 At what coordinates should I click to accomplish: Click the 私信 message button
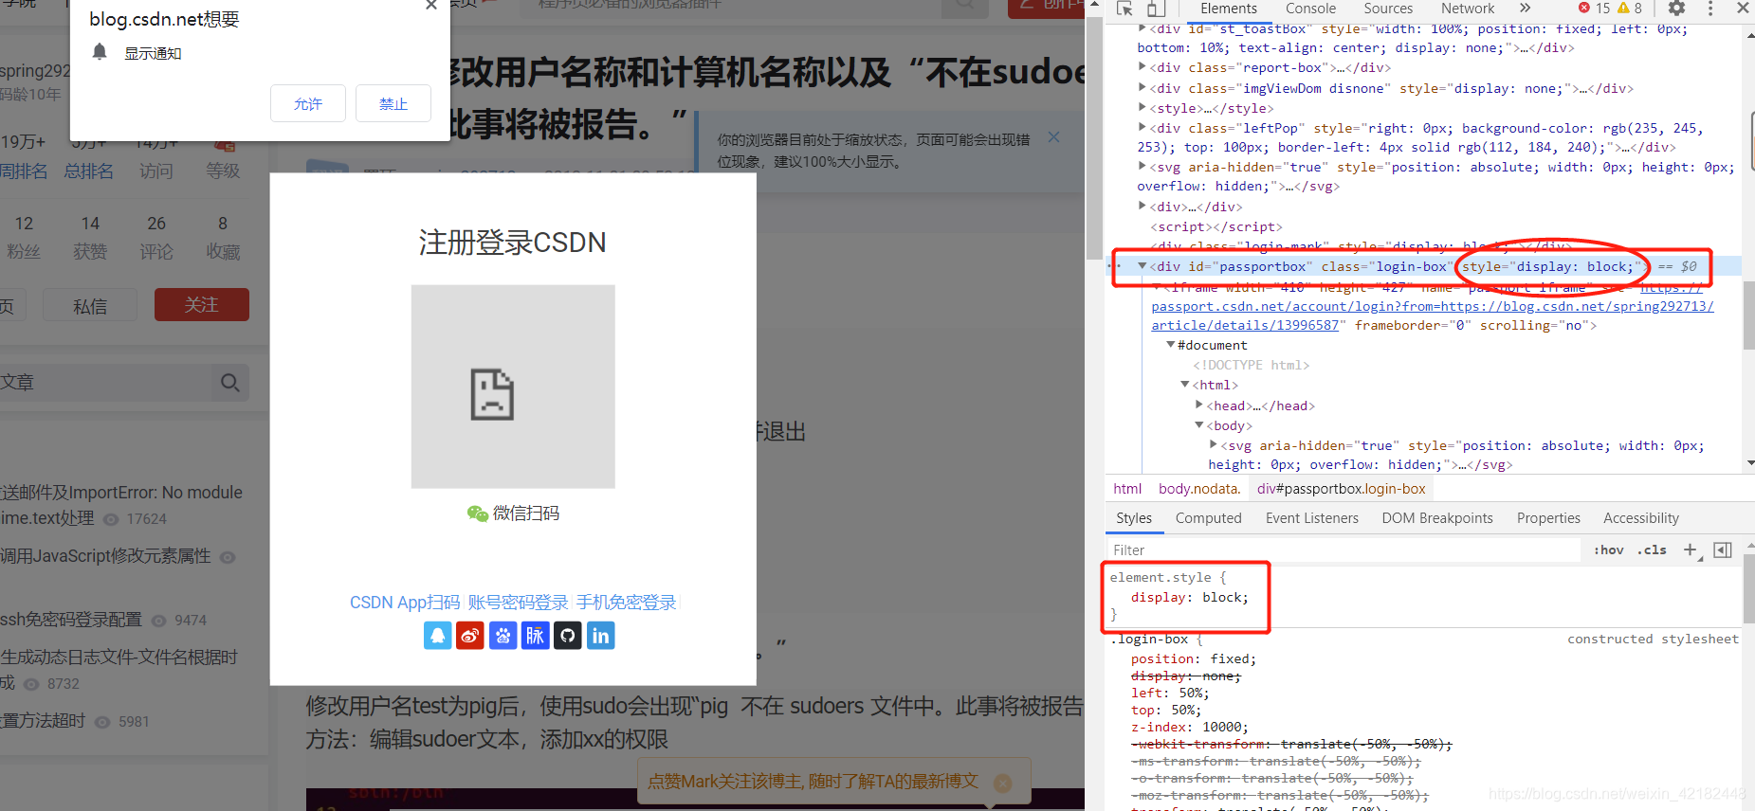pos(90,306)
